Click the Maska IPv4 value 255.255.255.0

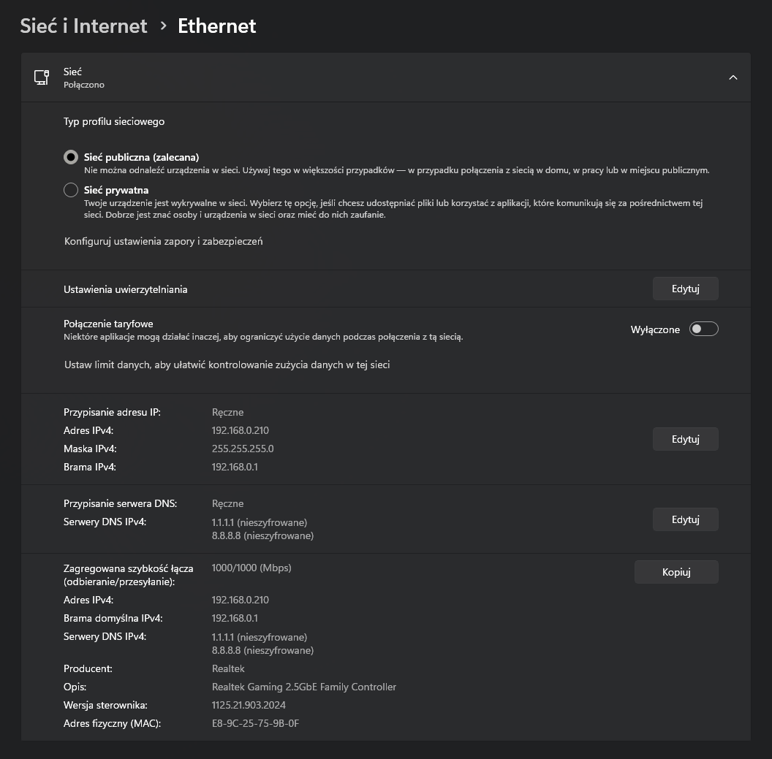[x=243, y=449]
